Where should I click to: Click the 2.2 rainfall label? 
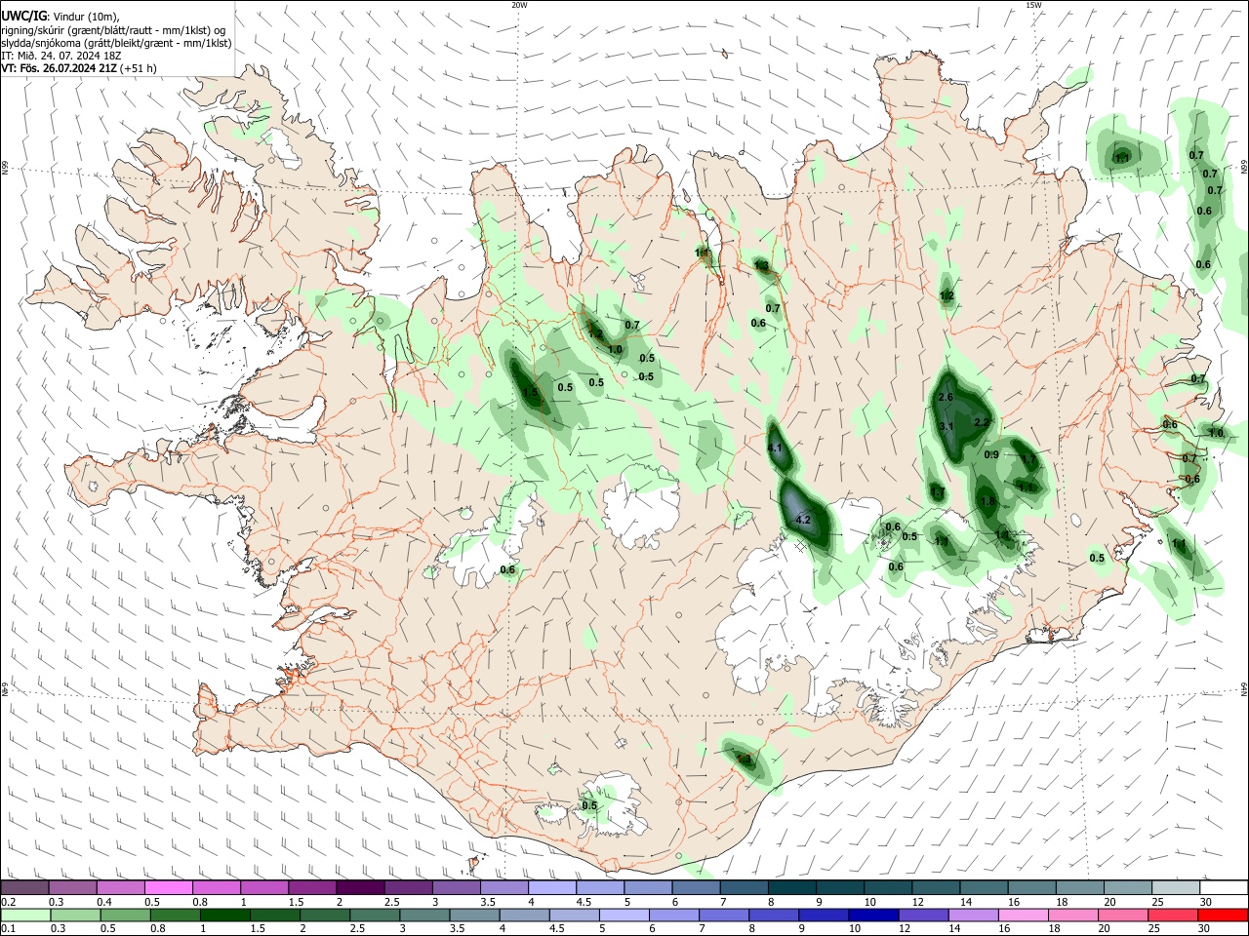(982, 422)
